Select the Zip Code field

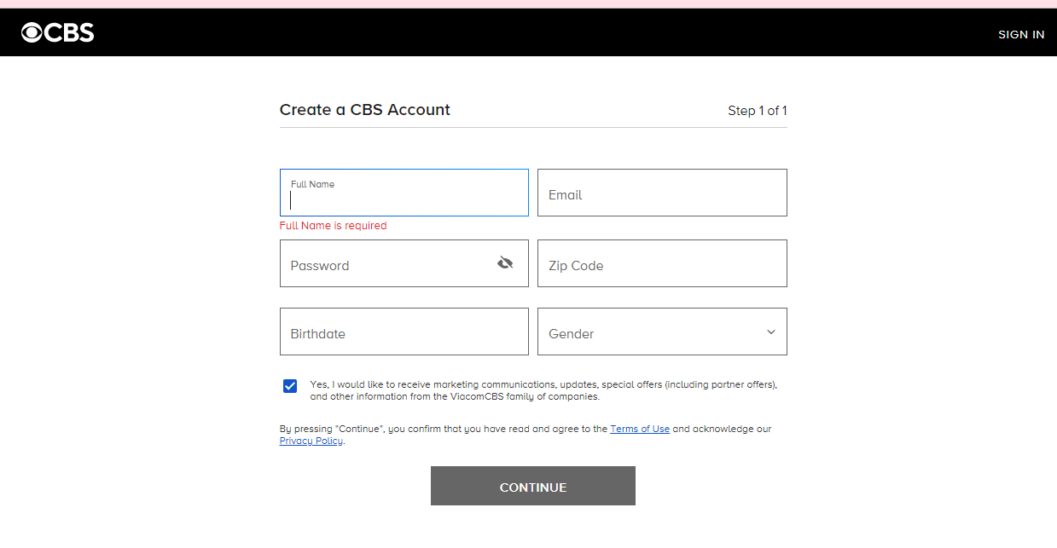pyautogui.click(x=662, y=263)
